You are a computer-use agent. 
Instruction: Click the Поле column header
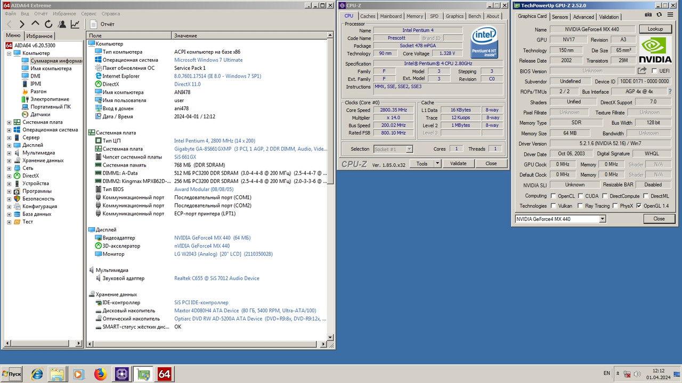point(129,36)
